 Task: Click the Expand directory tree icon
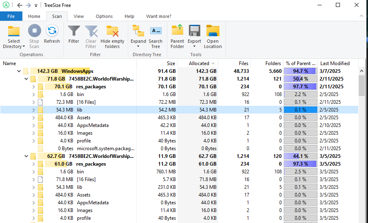[x=138, y=31]
